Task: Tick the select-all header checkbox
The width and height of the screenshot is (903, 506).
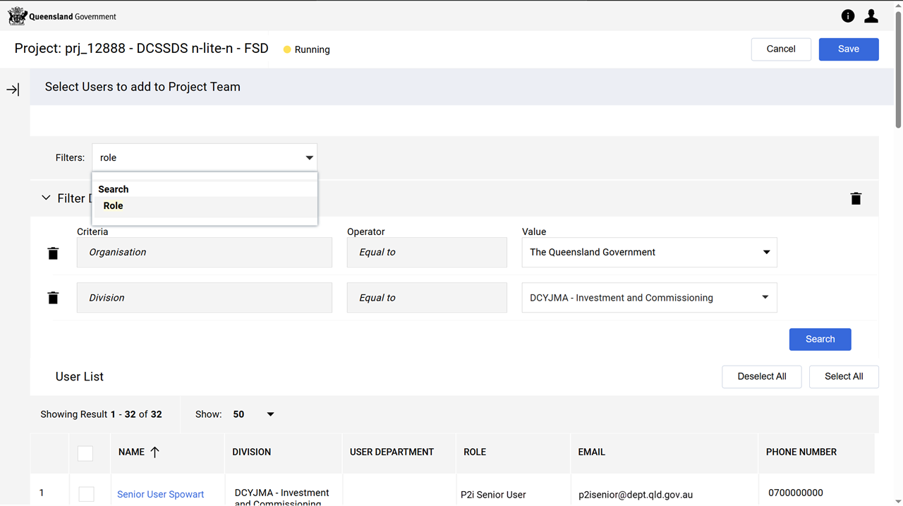Action: click(85, 453)
